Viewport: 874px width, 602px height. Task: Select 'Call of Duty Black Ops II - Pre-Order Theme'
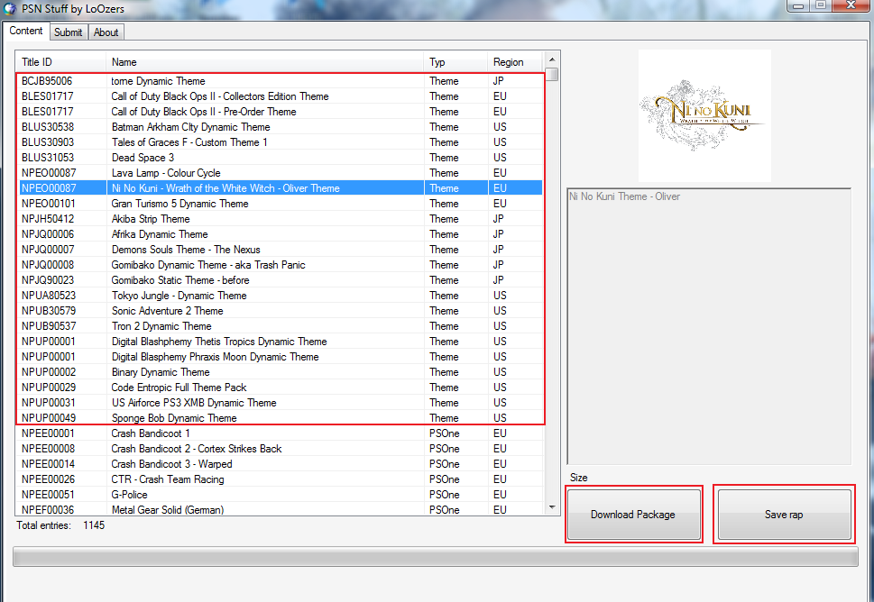click(281, 112)
